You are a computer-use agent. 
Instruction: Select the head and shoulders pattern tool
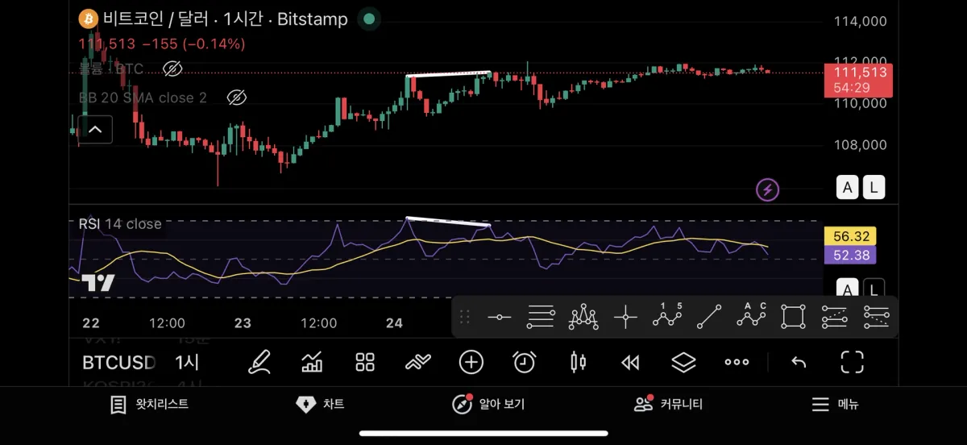tap(583, 317)
